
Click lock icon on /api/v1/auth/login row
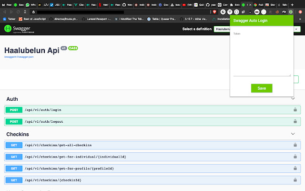295,109
